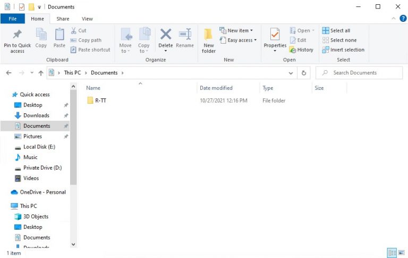408x258 pixels.
Task: Click Paste shortcut in ribbon
Action: tap(90, 49)
